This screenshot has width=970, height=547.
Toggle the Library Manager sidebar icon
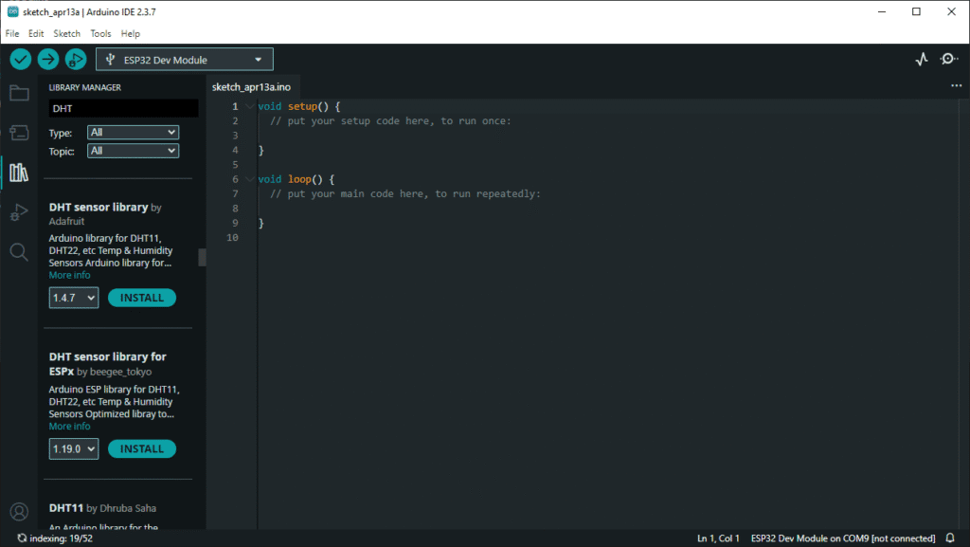tap(19, 172)
